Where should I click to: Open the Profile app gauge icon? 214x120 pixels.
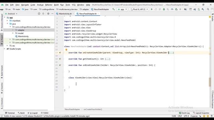[172, 9]
